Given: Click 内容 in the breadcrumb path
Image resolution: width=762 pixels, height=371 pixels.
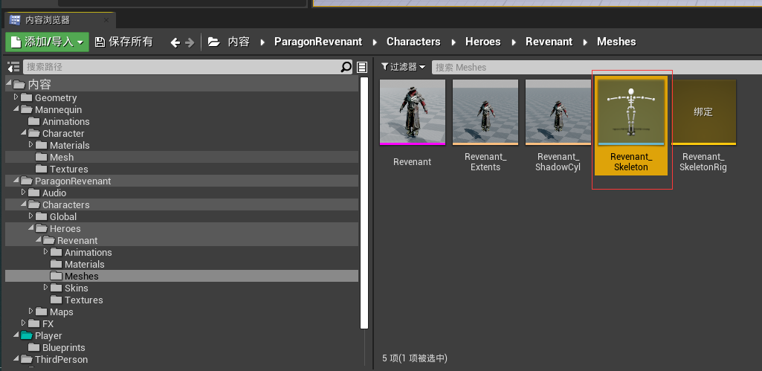Looking at the screenshot, I should [239, 42].
